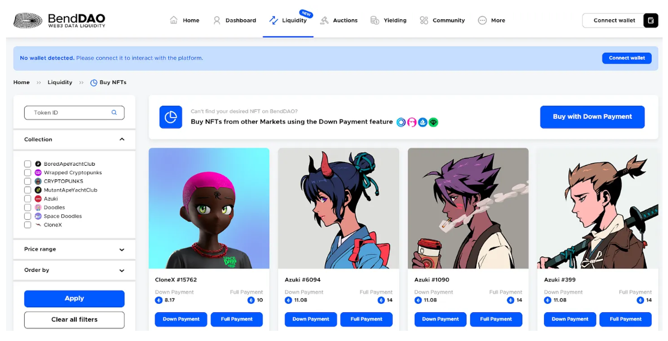Click the pink marketplace icon in banner
Screen dimensions: 668x341
(x=412, y=122)
